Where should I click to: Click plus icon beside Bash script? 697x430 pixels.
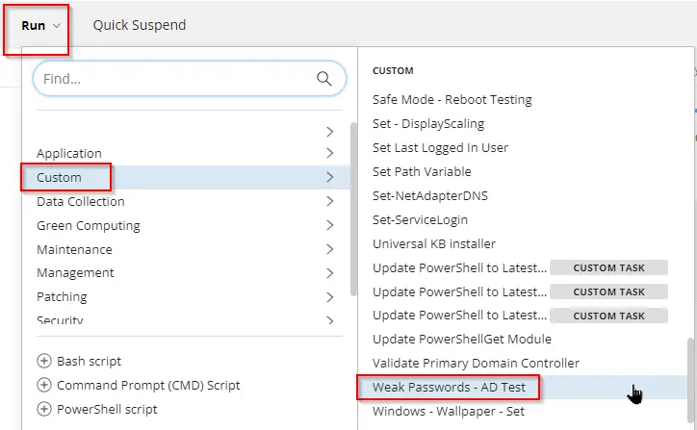44,361
